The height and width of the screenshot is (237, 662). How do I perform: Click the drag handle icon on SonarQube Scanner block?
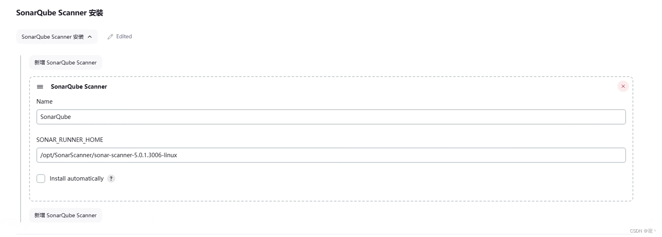point(40,86)
